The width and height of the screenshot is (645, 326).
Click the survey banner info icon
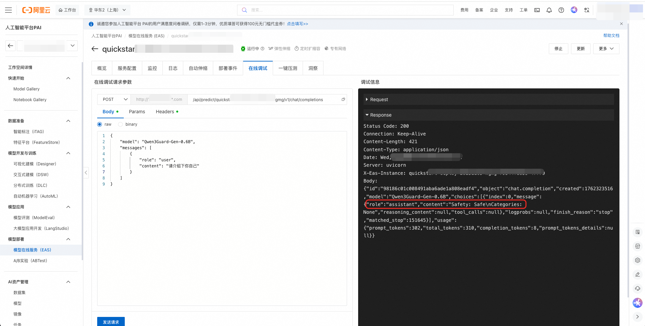coord(91,24)
